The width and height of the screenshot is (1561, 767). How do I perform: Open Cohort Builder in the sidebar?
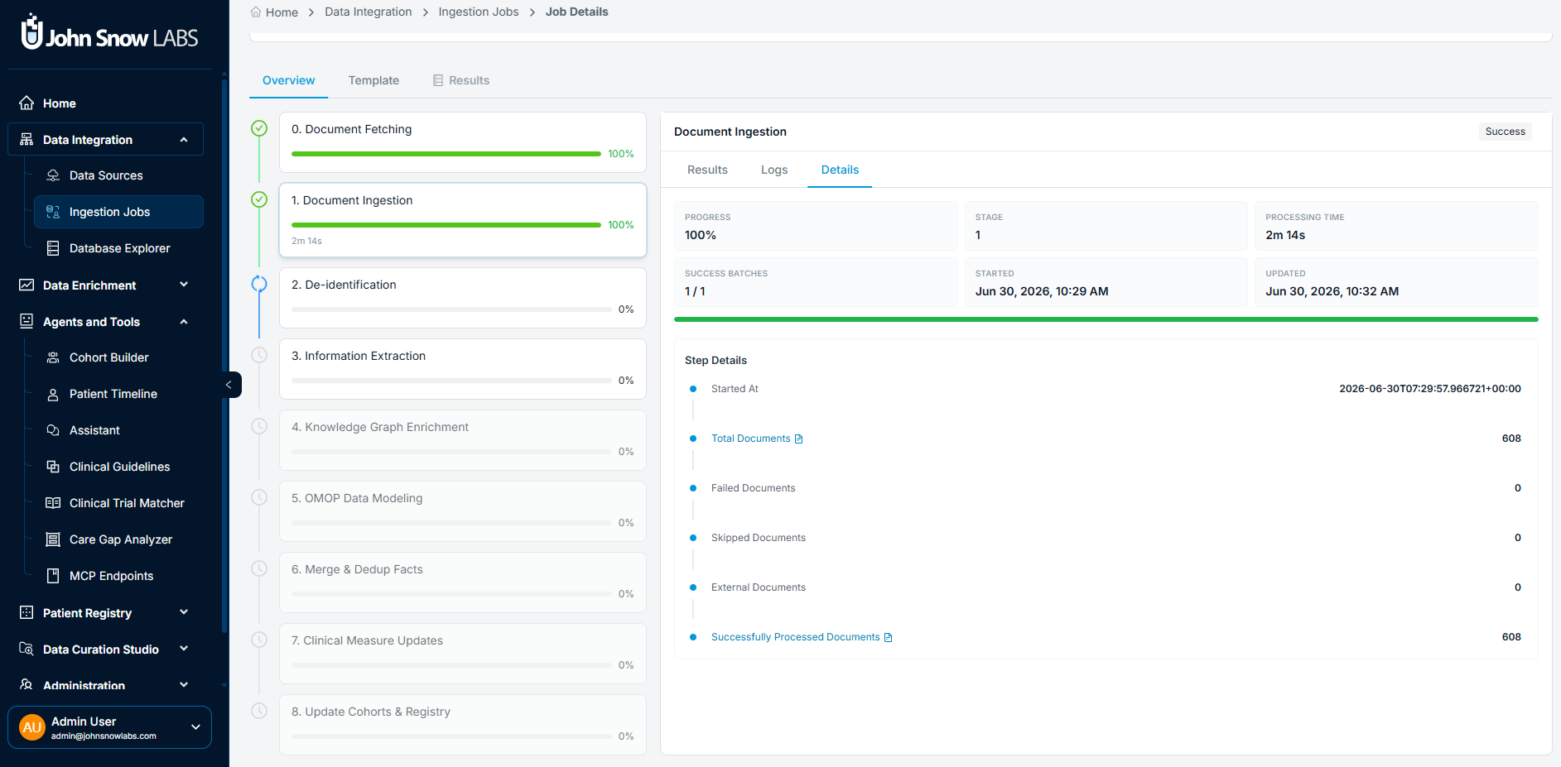(118, 357)
